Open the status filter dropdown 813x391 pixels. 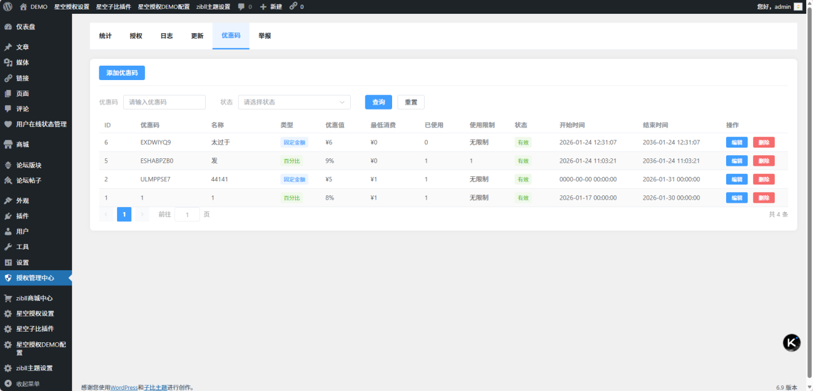pyautogui.click(x=294, y=102)
